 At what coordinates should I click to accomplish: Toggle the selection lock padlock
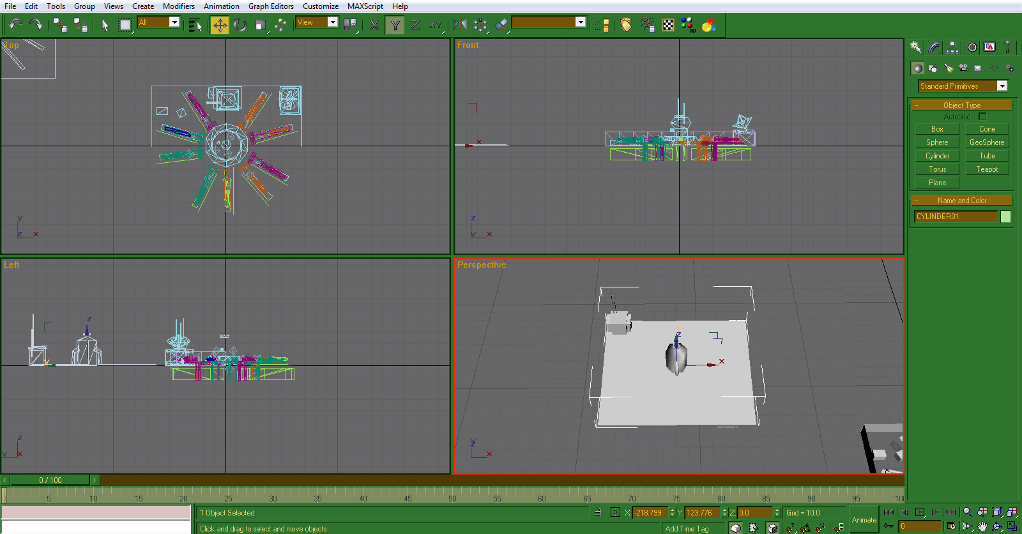598,512
